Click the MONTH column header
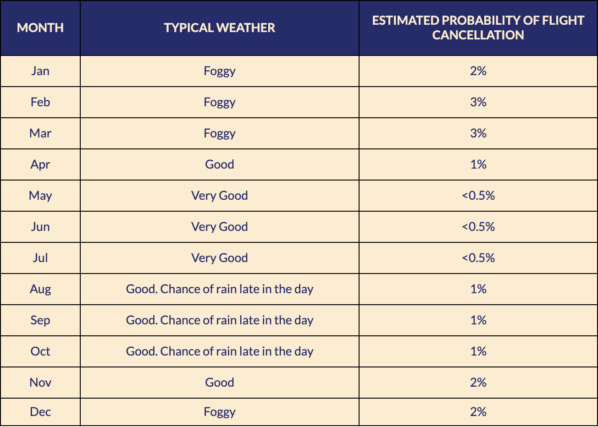The height and width of the screenshot is (427, 598). point(40,28)
